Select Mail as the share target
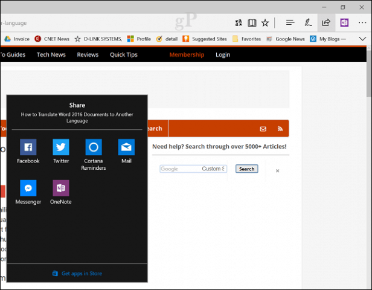Viewport: 372px width, 290px height. coord(126,151)
